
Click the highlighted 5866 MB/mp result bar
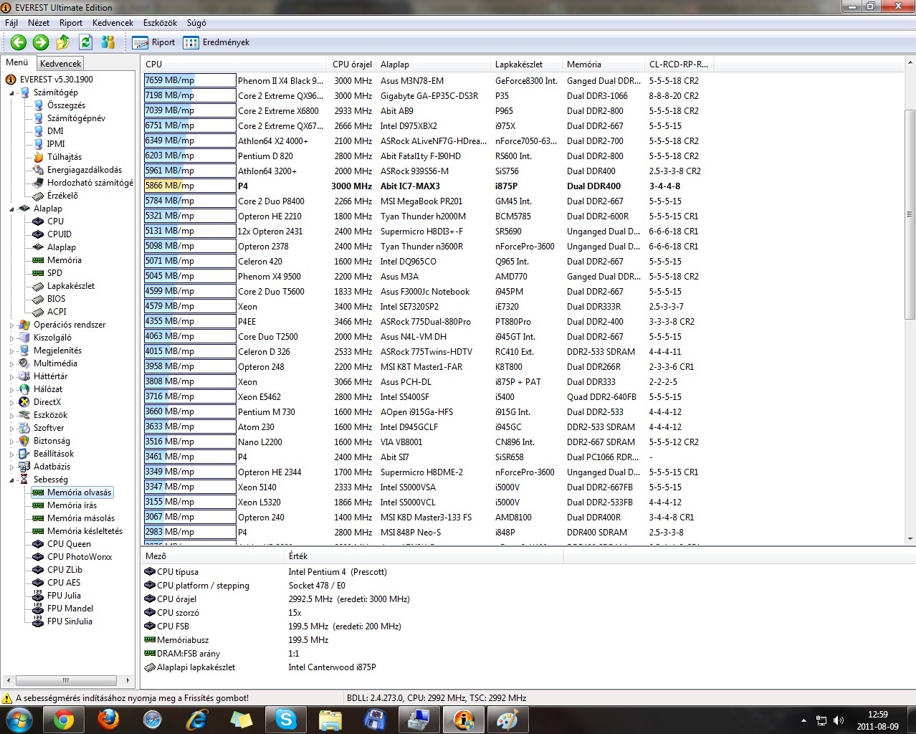[x=190, y=186]
